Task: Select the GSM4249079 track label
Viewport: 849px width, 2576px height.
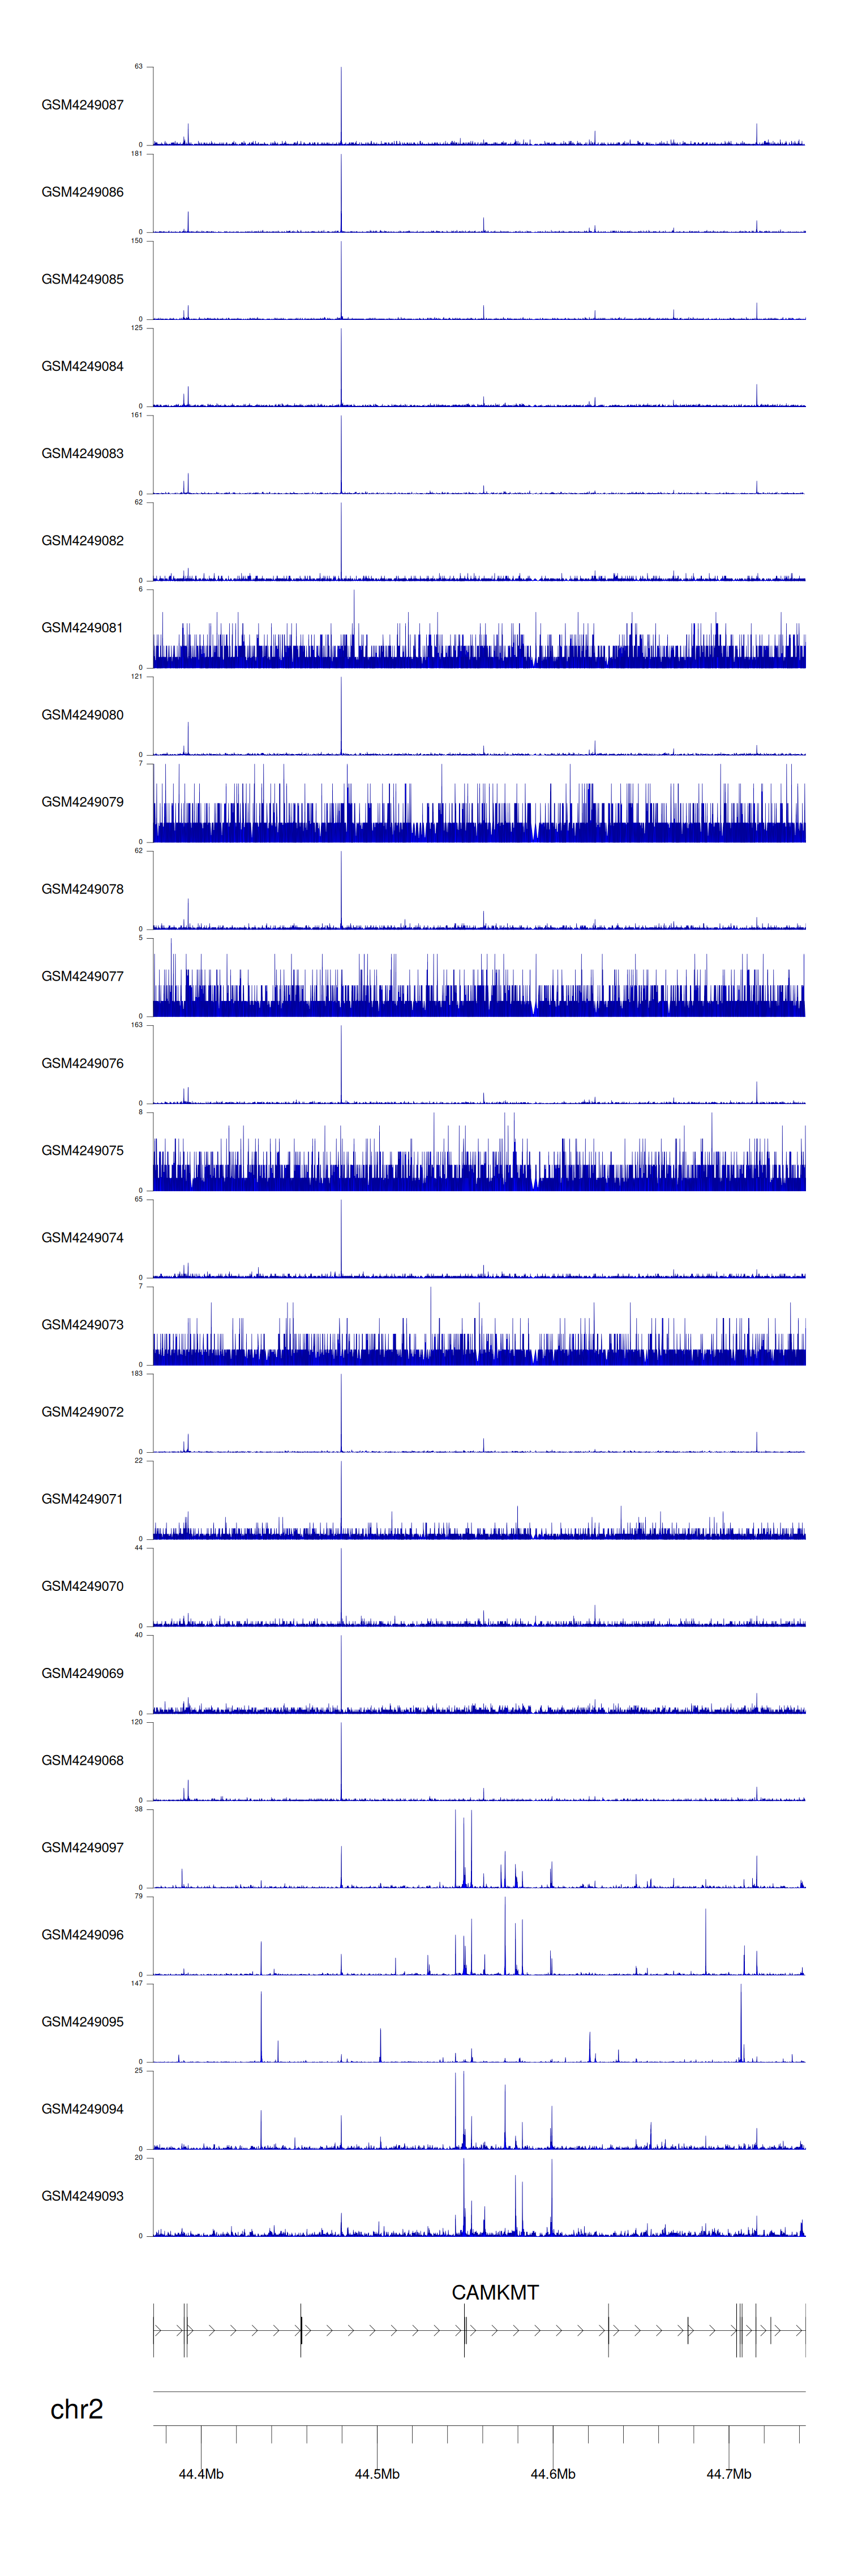Action: (x=82, y=802)
